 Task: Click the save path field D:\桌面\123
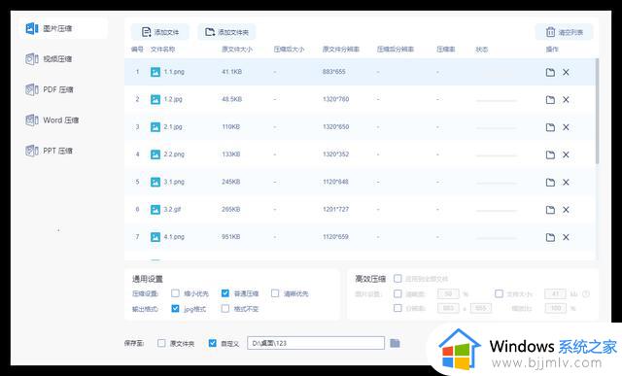(316, 343)
